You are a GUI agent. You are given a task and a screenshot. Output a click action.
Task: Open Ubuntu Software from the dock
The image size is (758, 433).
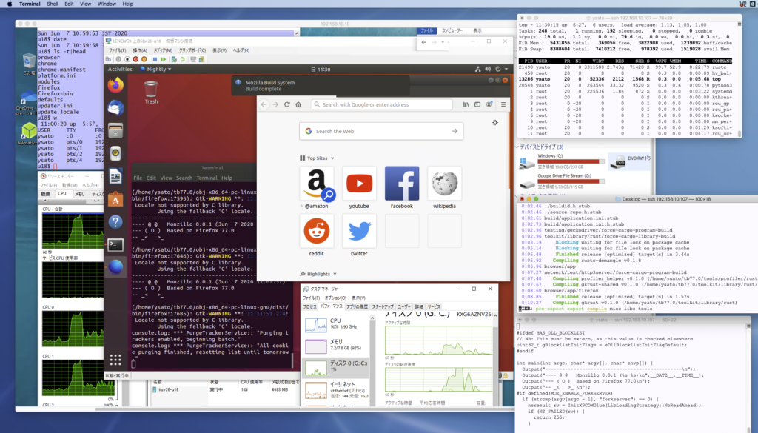[115, 198]
